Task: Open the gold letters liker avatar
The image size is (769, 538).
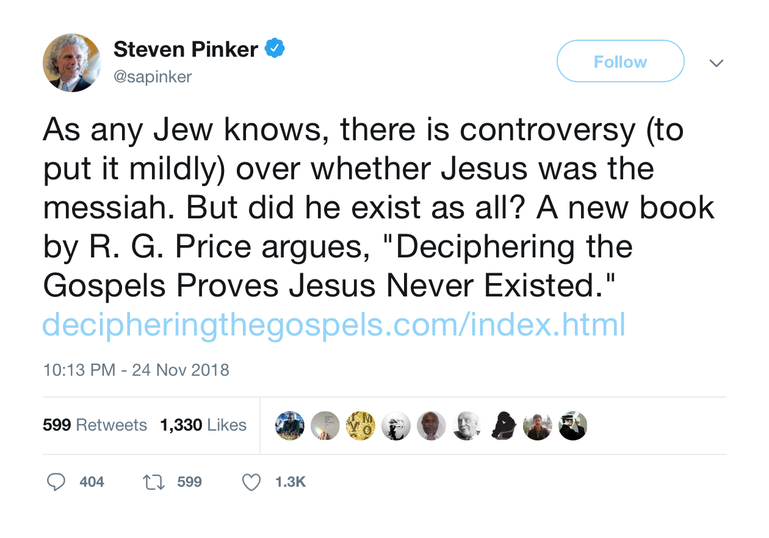Action: (x=361, y=425)
